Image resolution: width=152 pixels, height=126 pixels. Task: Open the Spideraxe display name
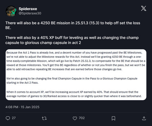click(28, 9)
